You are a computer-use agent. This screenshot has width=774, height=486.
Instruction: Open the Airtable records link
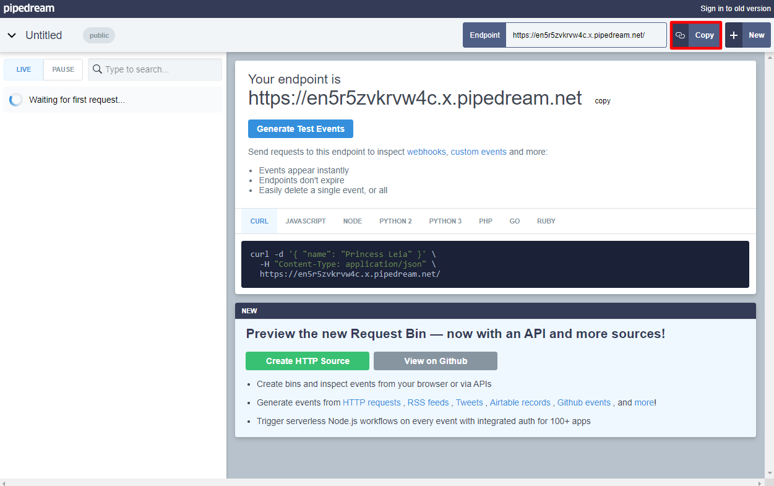coord(520,402)
